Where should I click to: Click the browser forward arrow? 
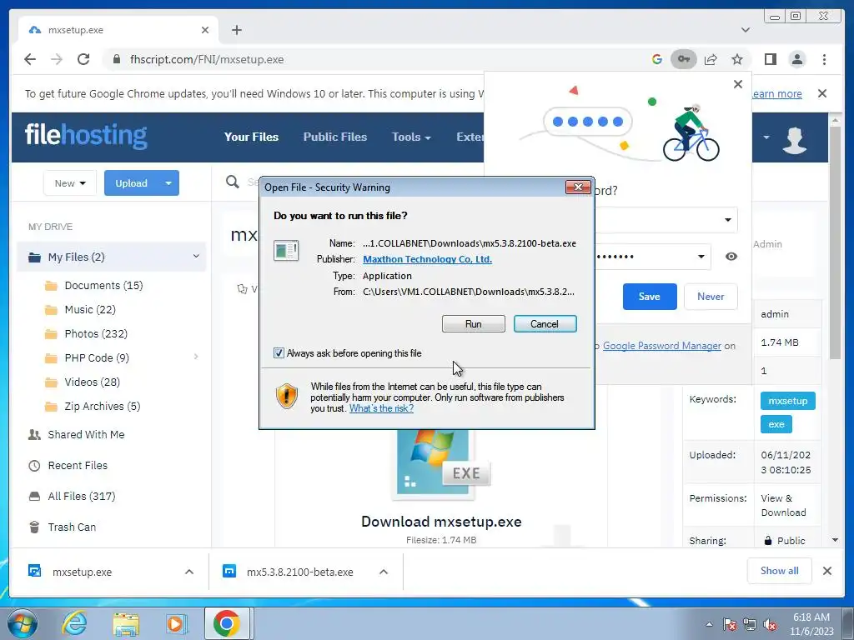57,59
